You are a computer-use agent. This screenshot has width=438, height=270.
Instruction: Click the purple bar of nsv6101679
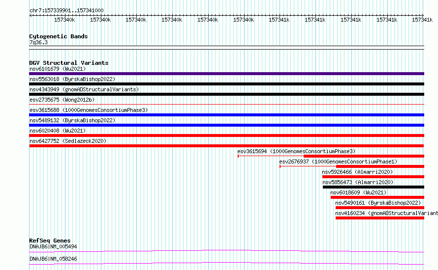coord(226,74)
